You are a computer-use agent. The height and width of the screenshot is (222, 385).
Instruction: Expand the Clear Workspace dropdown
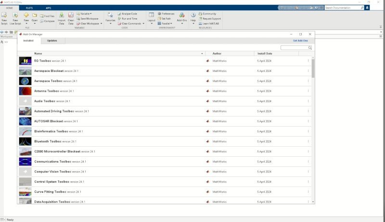click(102, 23)
